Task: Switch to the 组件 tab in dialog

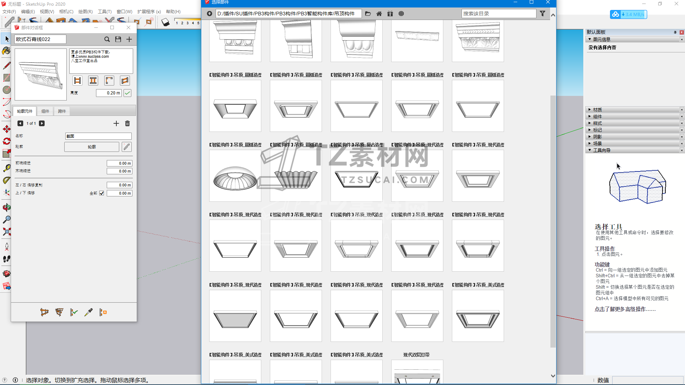Action: tap(45, 111)
